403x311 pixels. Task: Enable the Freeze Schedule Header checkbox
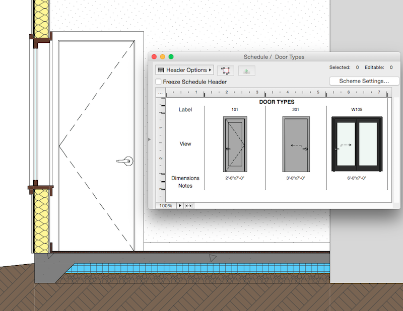(159, 82)
